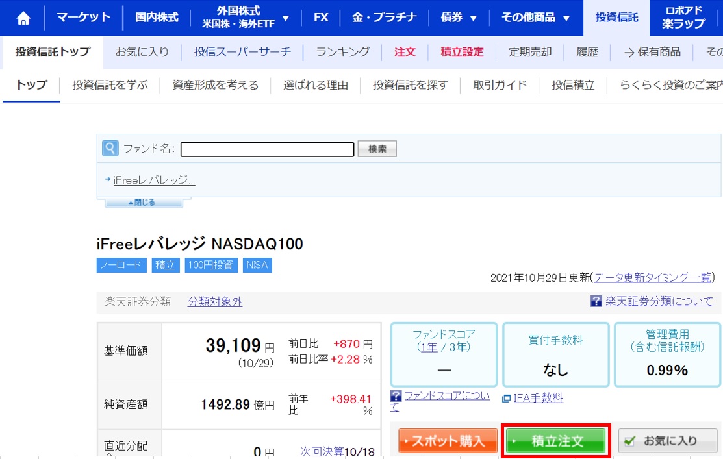Toggle the お気に入り checkmark button

tap(668, 441)
